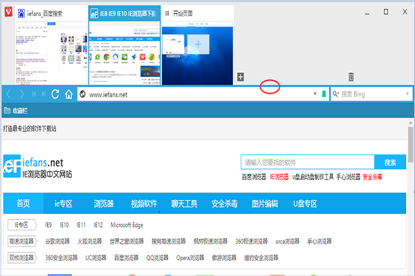Select the IE8 IE9 IE10 browser download tab
Image resolution: width=415 pixels, height=276 pixels.
(124, 14)
